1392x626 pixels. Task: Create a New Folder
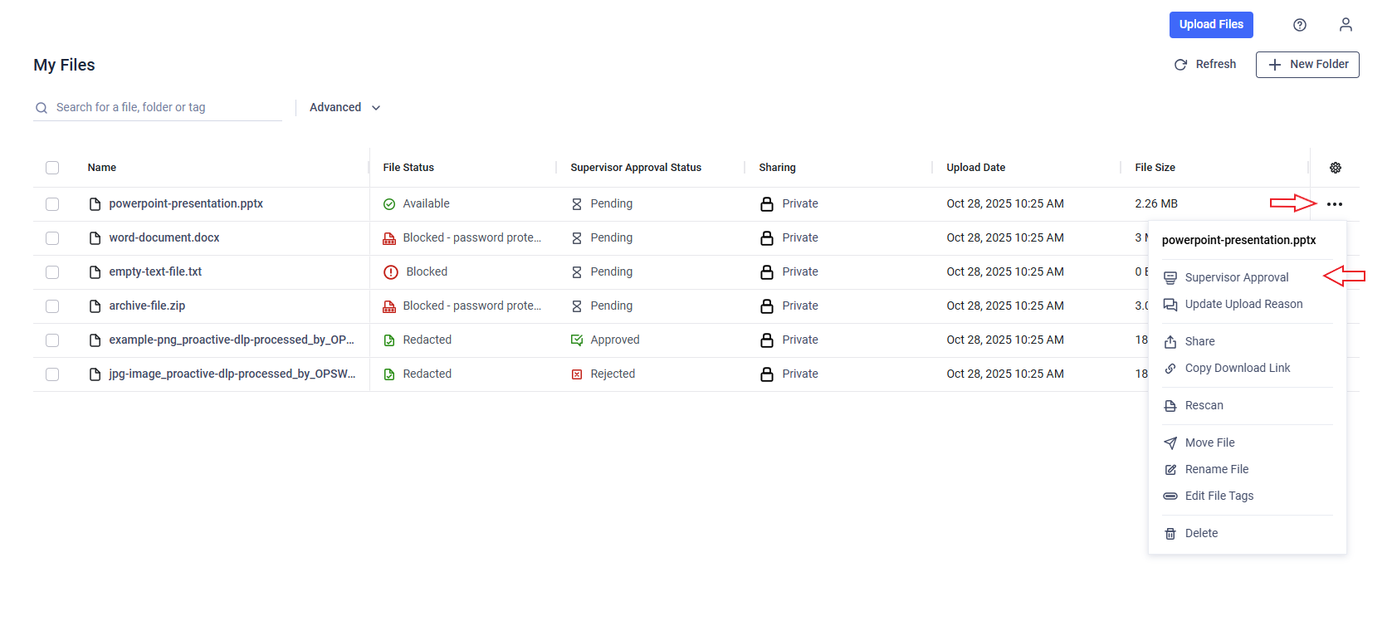click(x=1307, y=65)
